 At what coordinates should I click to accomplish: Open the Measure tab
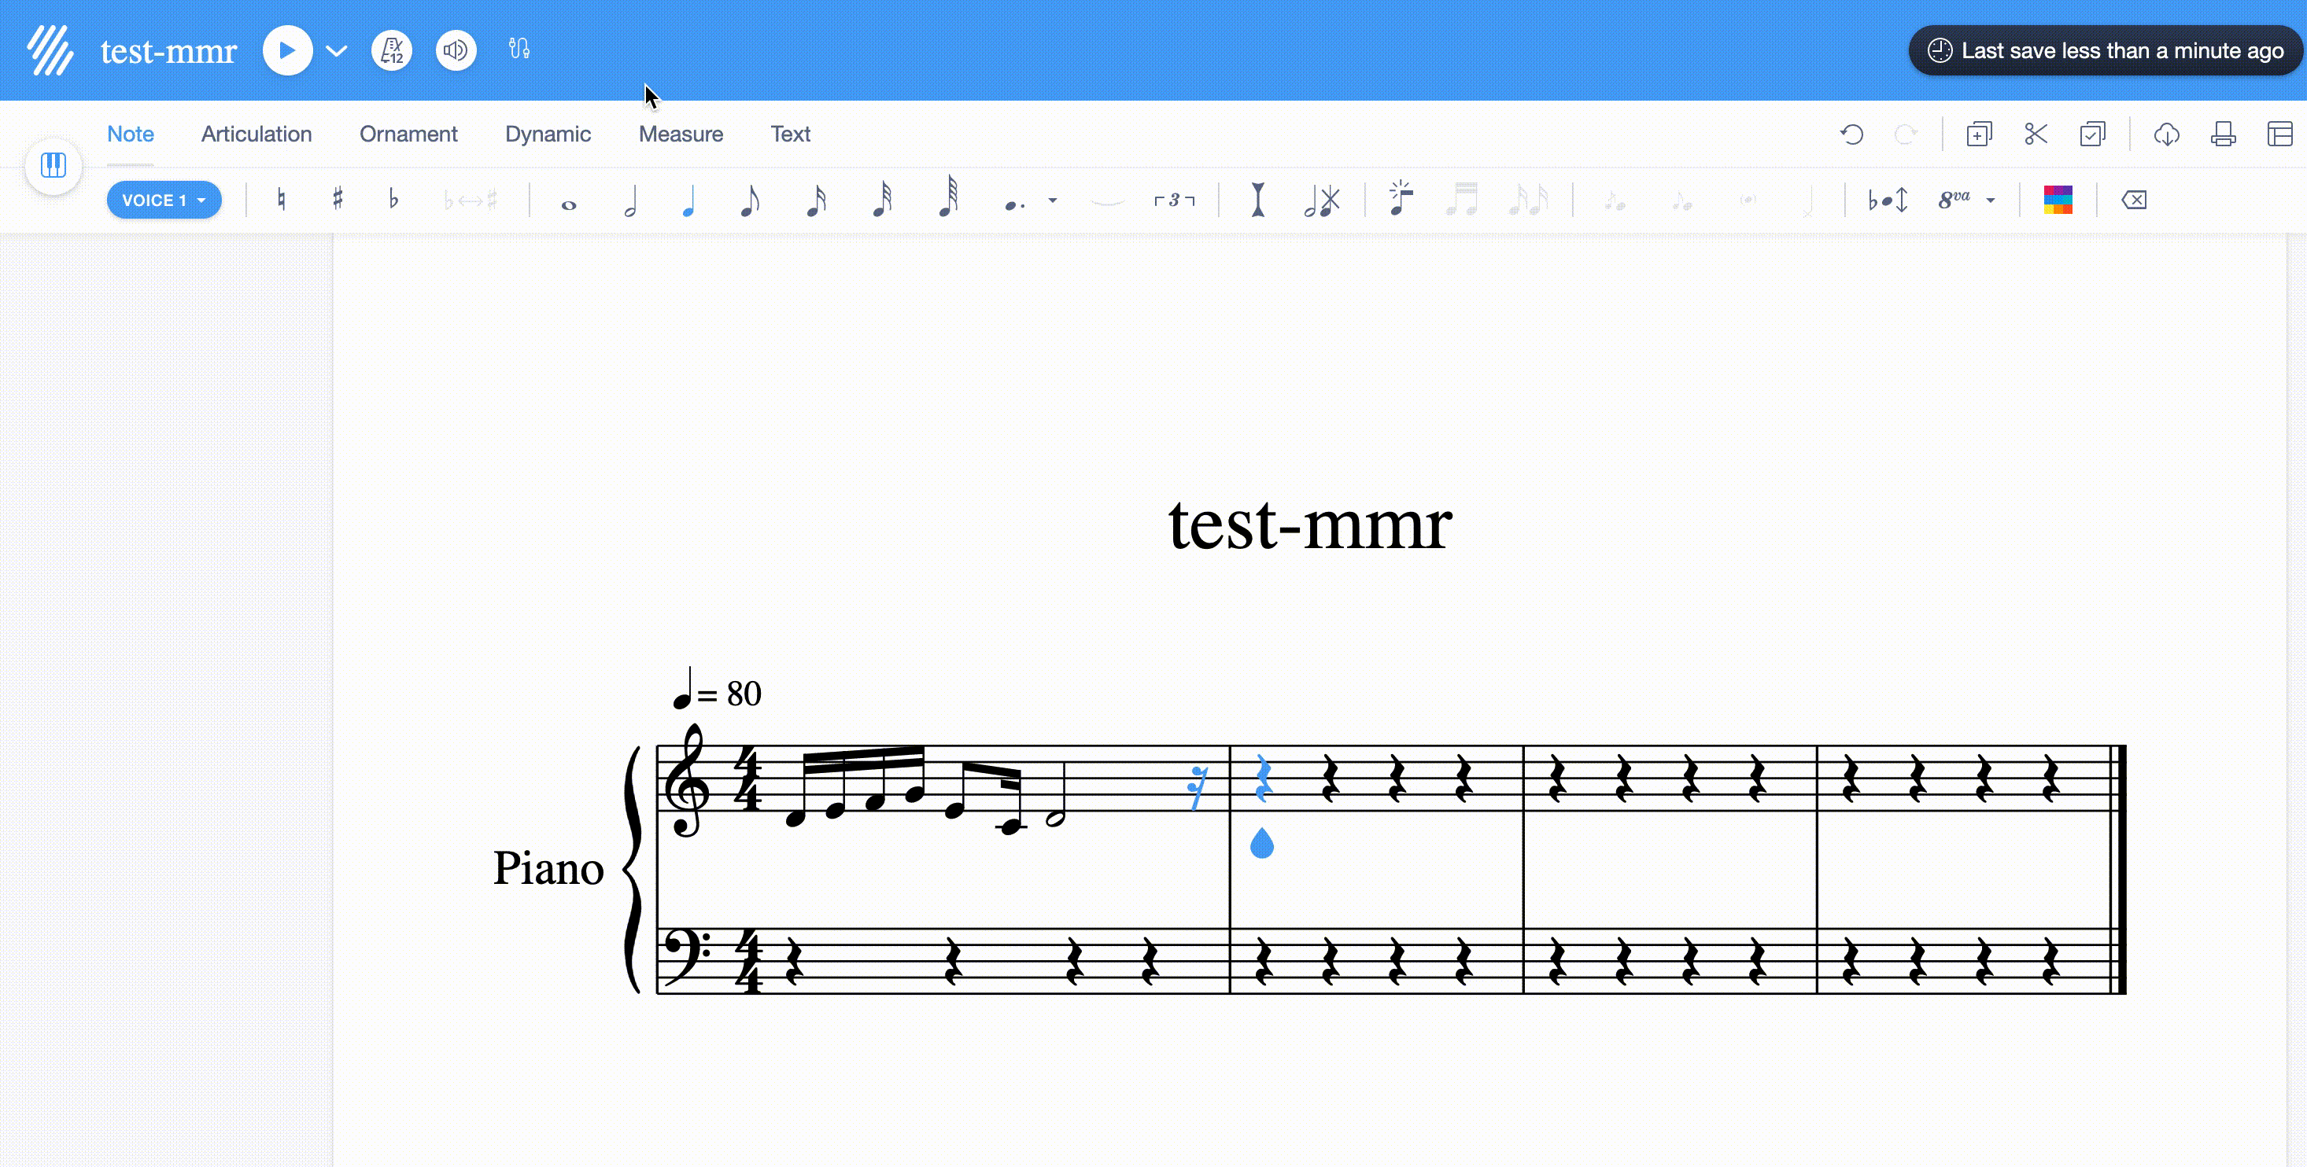(681, 134)
